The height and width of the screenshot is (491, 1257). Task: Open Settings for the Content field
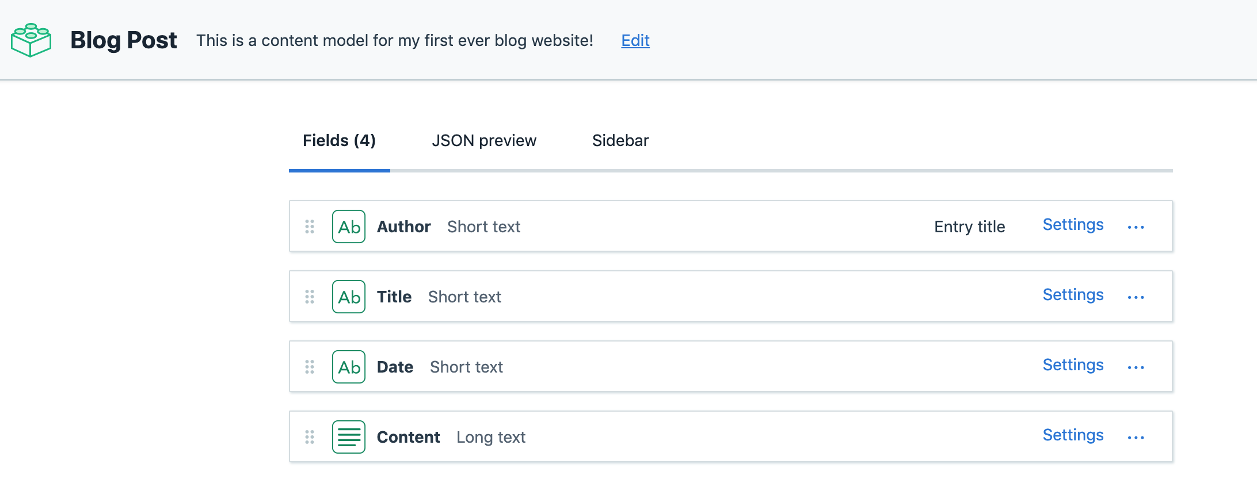(x=1073, y=435)
